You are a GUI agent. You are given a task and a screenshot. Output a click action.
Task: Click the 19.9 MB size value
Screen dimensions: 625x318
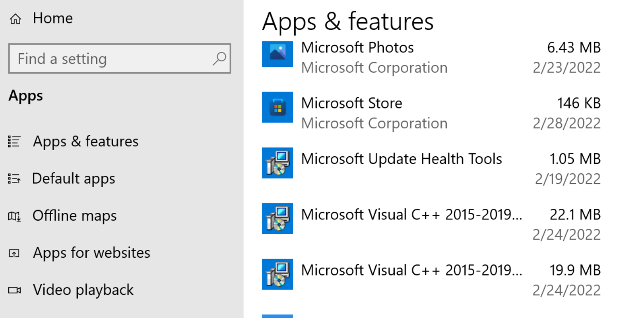coord(575,270)
